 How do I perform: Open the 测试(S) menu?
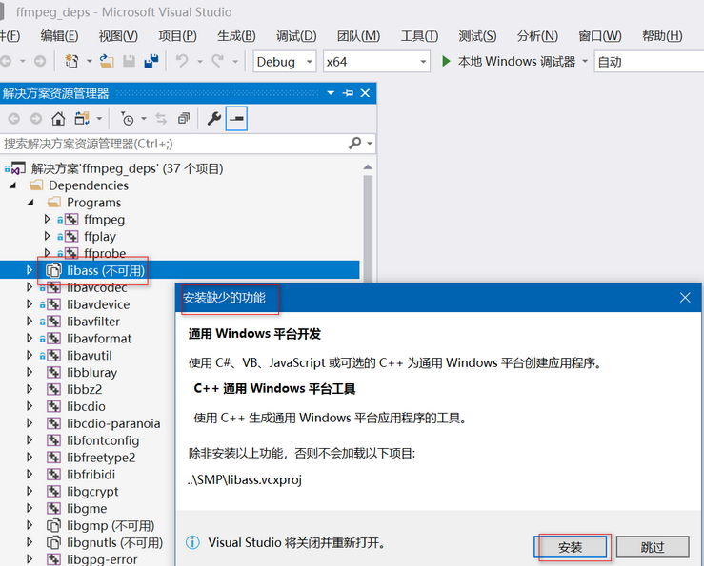477,36
